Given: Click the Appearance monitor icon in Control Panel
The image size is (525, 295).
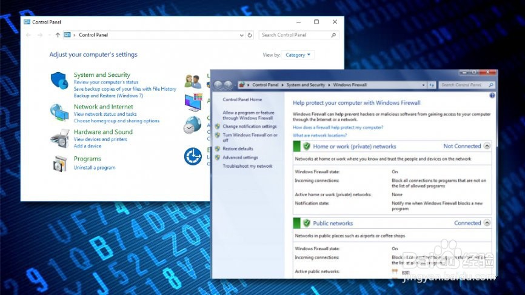Looking at the screenshot, I should [193, 102].
